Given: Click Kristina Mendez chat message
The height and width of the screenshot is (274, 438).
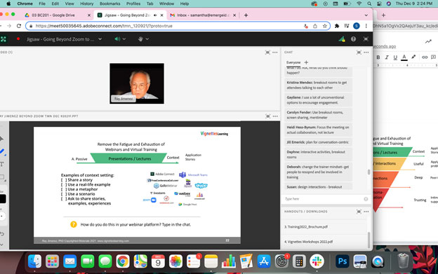Looking at the screenshot, I should click(318, 85).
